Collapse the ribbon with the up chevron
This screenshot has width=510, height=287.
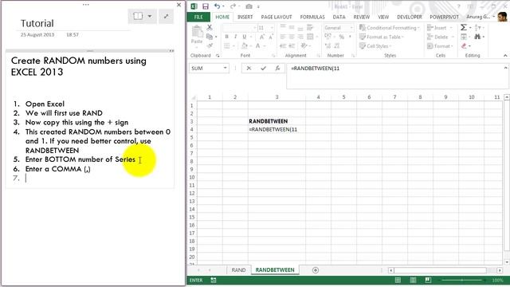(505, 56)
